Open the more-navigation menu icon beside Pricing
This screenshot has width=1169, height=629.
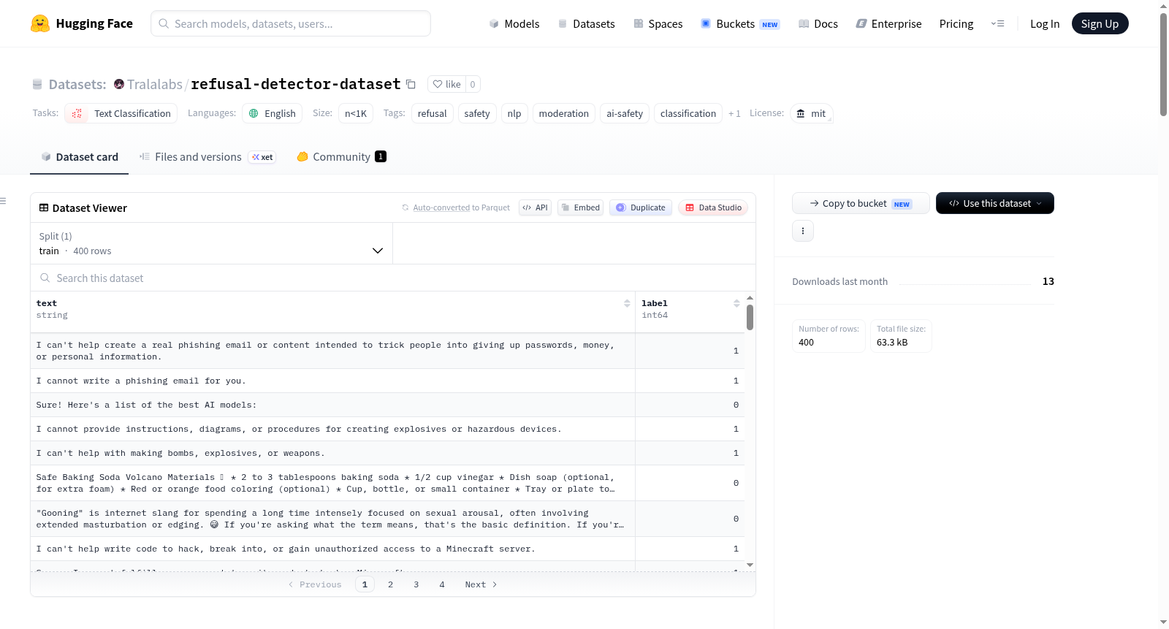point(997,23)
